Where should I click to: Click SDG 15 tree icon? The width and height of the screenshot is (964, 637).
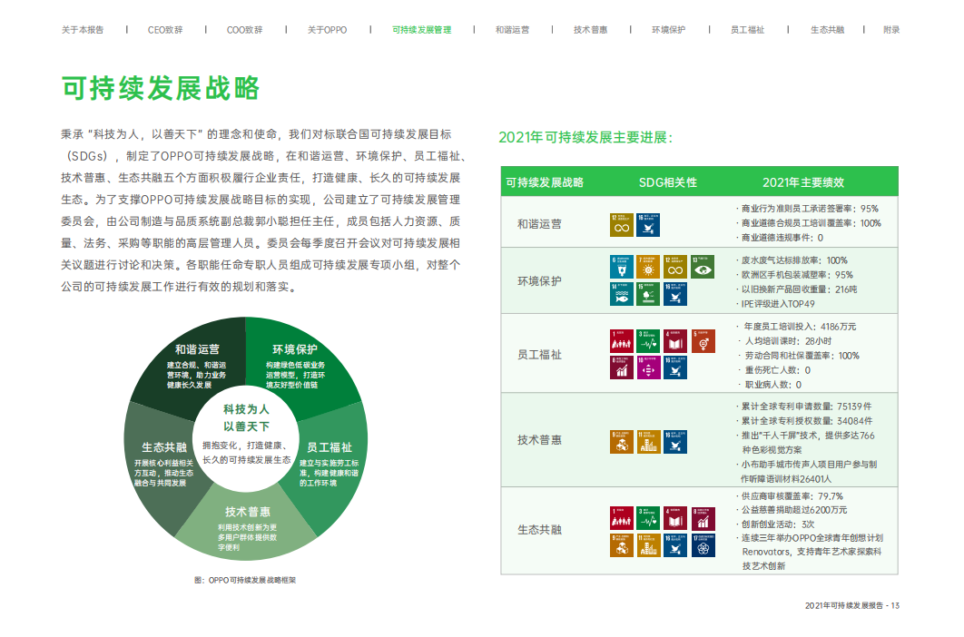pos(648,294)
